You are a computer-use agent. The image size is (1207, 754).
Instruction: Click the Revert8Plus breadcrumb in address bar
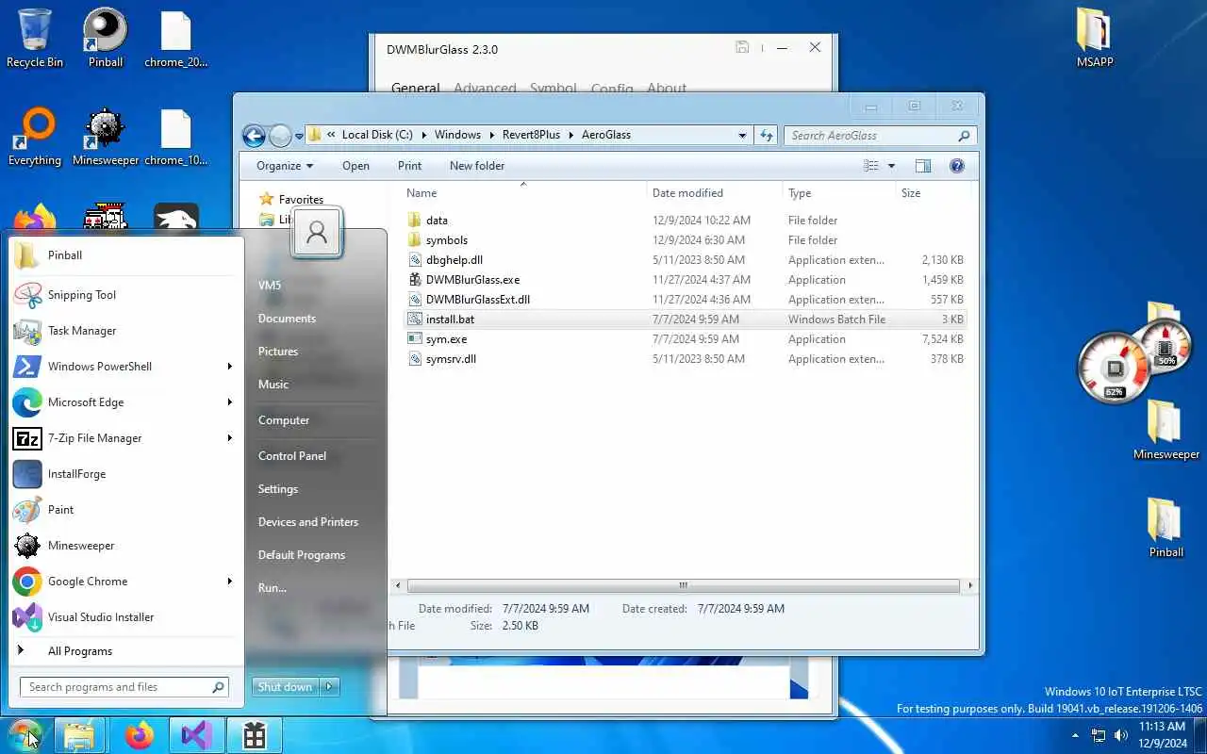click(x=531, y=135)
